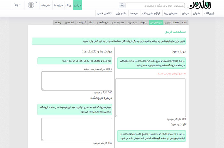Switch to the خانه tab
The width and height of the screenshot is (224, 148).
185,23
